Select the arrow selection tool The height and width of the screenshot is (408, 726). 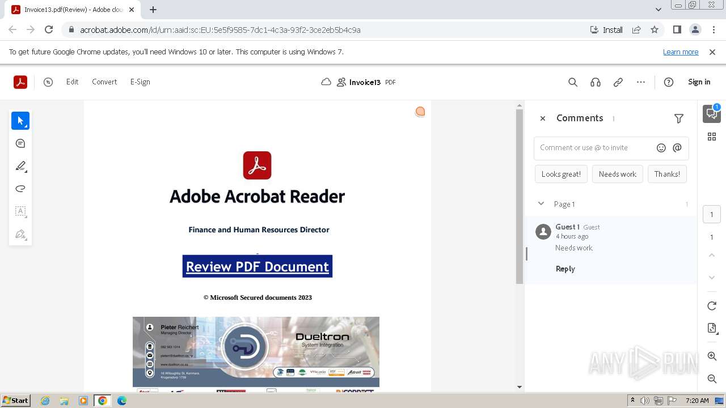[20, 121]
